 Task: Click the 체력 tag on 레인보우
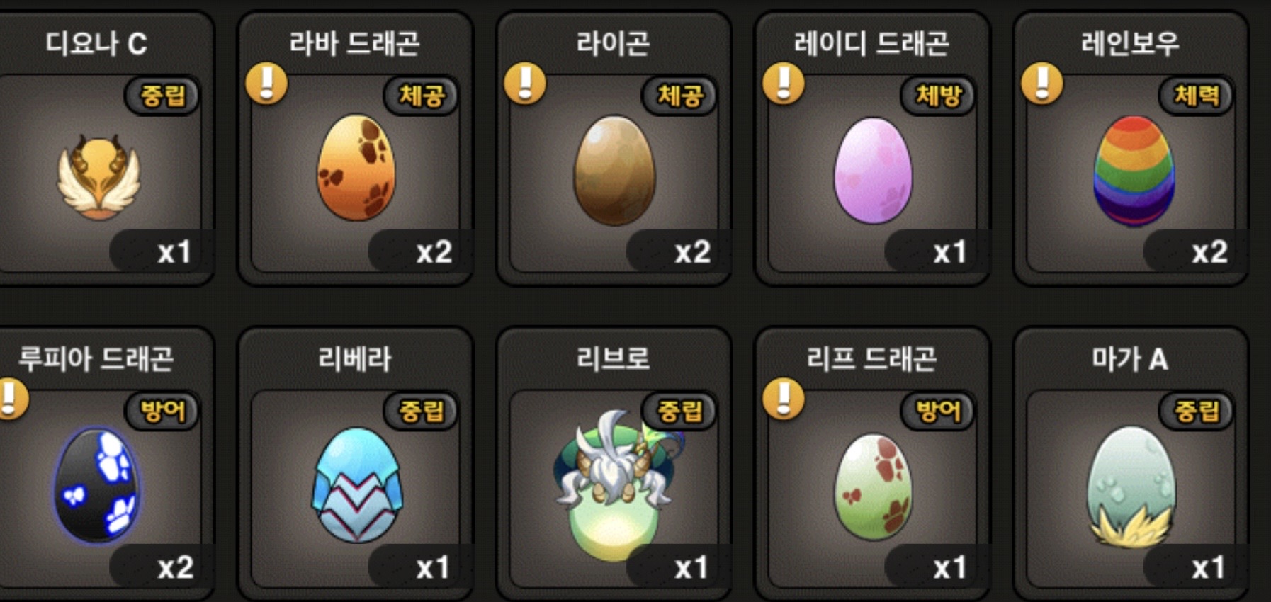coord(1197,96)
